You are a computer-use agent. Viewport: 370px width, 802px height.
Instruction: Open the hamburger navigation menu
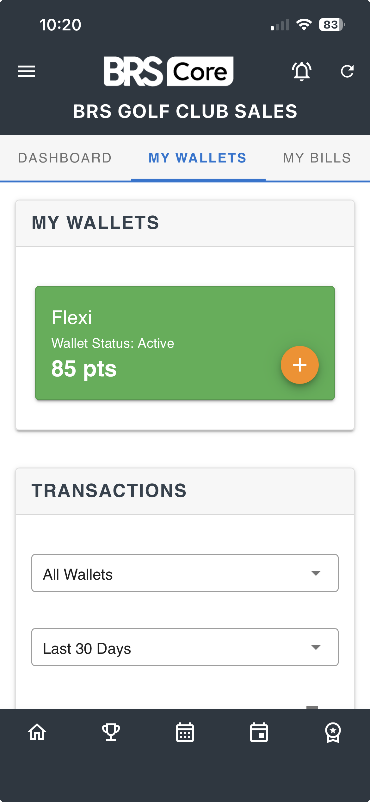(27, 71)
